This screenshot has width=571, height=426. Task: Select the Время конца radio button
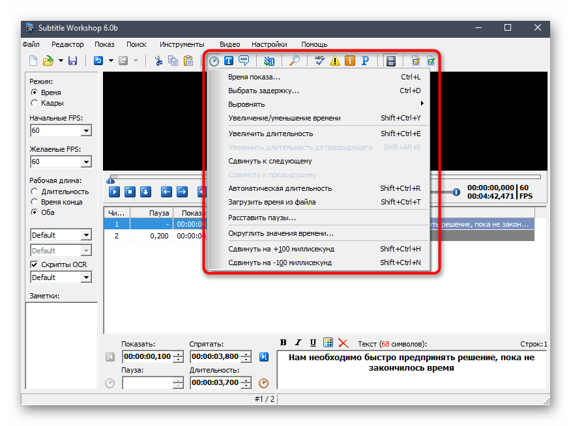coord(35,202)
